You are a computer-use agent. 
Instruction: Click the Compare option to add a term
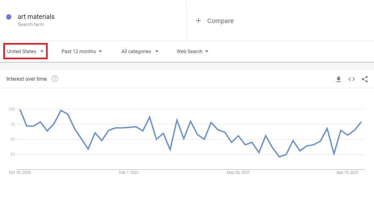click(x=220, y=21)
